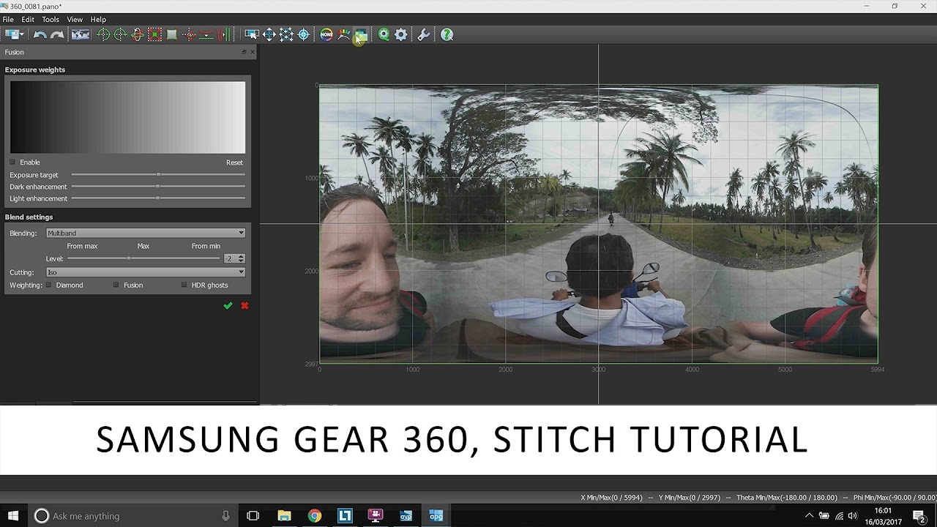Tick the Diamond weighting checkbox

[x=49, y=285]
